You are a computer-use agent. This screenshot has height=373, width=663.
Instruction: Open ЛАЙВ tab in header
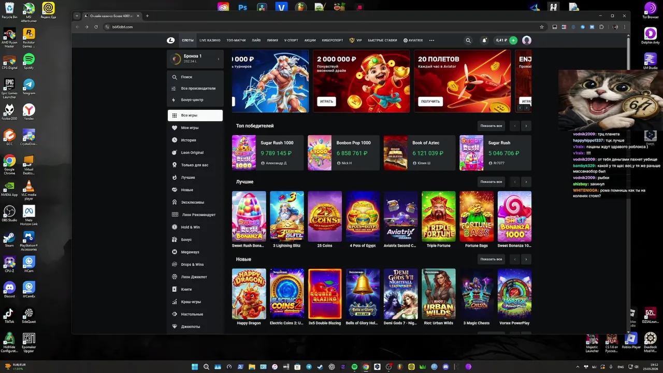(256, 40)
